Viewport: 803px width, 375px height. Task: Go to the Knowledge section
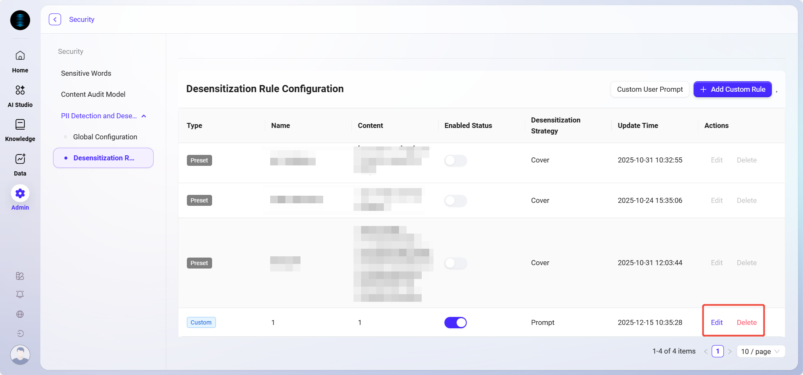point(20,130)
